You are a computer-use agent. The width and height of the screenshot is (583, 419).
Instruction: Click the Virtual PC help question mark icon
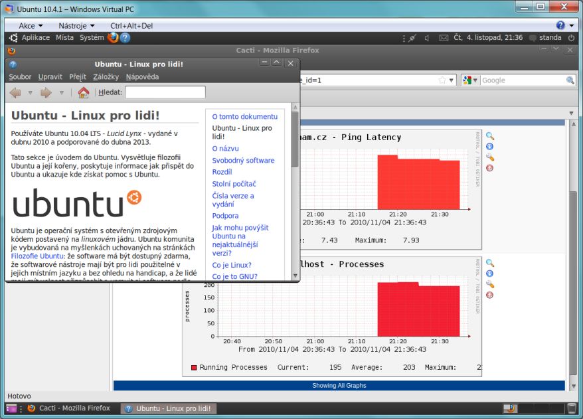tap(560, 25)
